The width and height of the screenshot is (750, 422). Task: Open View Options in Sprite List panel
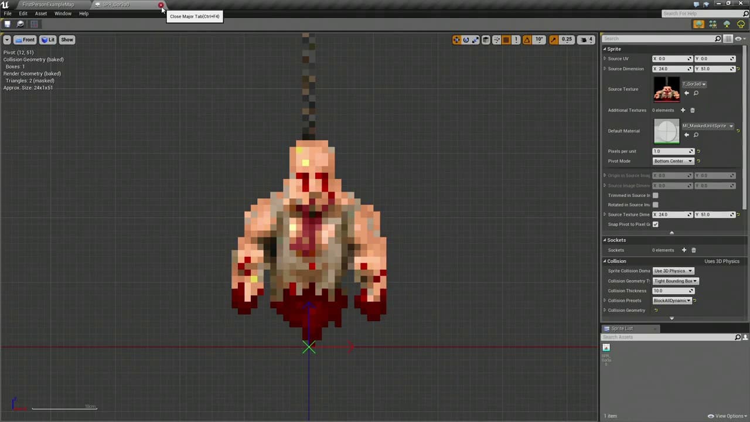pyautogui.click(x=728, y=416)
